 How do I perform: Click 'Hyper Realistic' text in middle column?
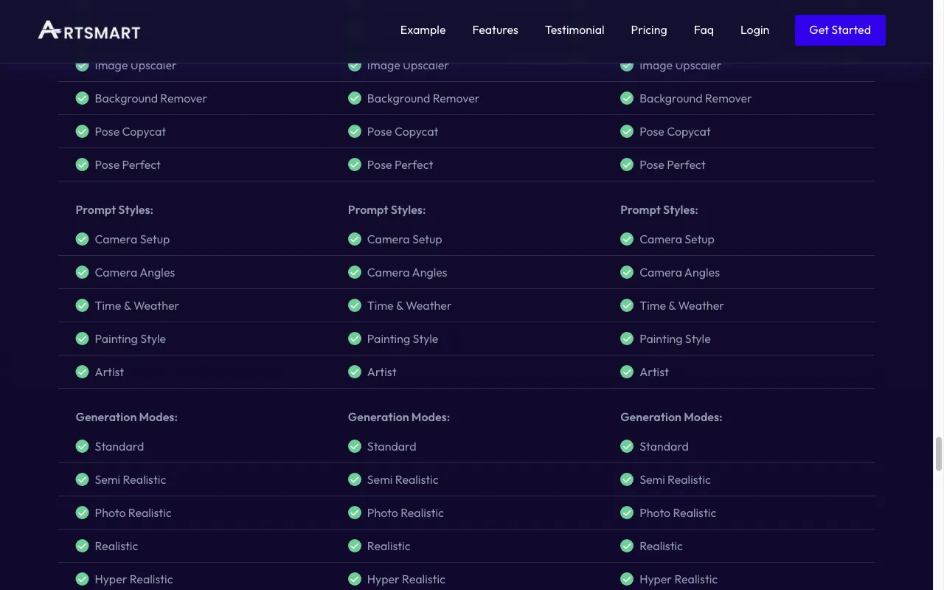[406, 580]
